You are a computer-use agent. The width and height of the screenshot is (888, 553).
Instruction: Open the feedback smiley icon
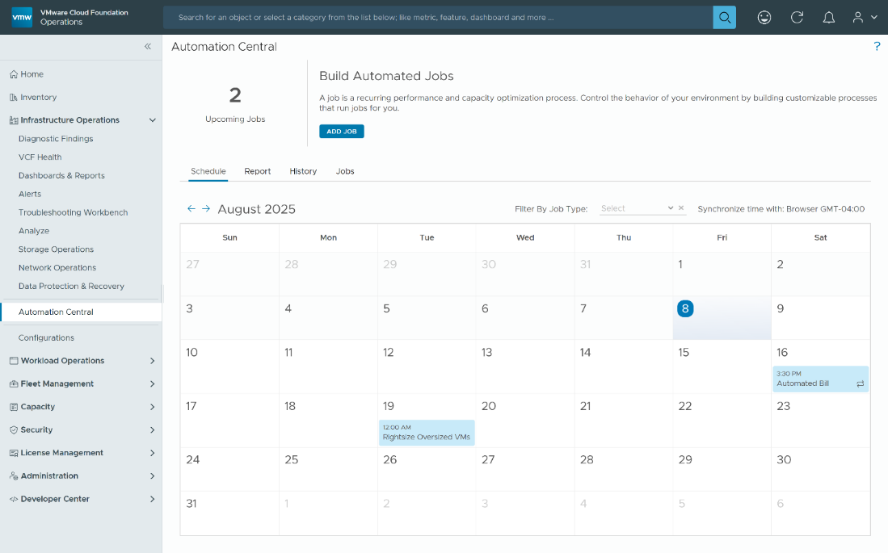pyautogui.click(x=764, y=17)
